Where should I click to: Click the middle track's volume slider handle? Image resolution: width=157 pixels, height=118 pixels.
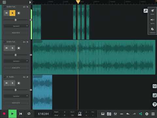coord(15,55)
